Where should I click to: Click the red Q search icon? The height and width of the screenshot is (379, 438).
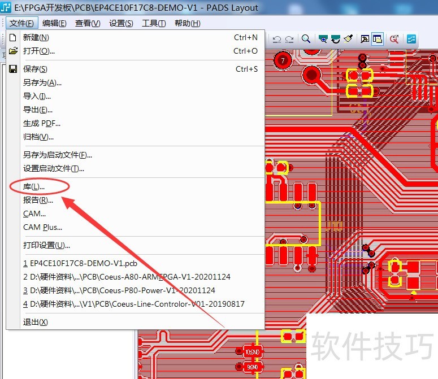point(394,39)
